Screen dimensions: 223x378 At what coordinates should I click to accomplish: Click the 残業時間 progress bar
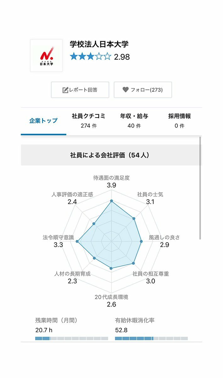point(72,338)
